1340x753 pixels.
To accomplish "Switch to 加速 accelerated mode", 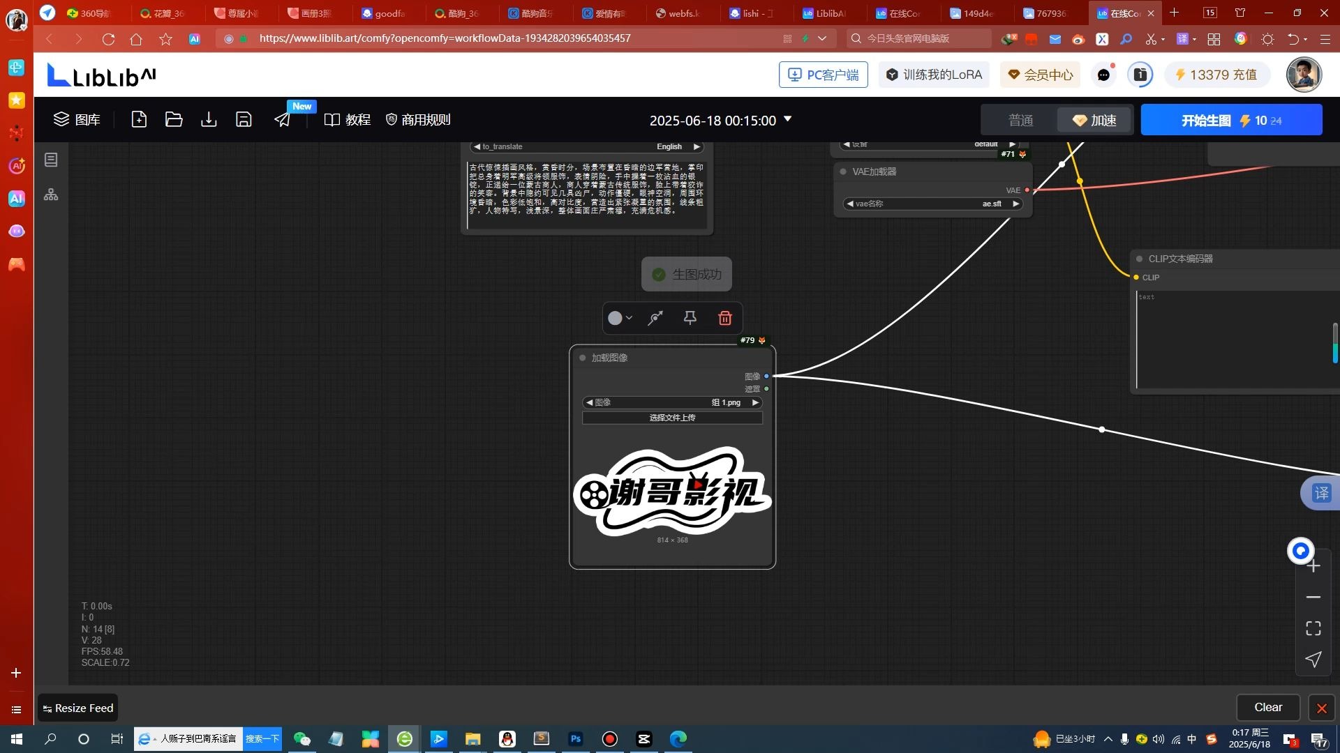I will pos(1094,120).
